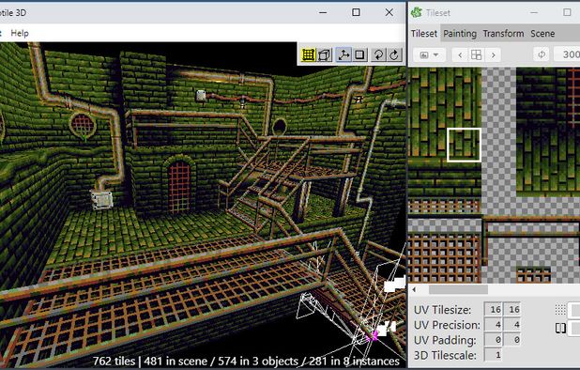580x370 pixels.
Task: Click the tileset scrollbar left arrow
Action: [414, 290]
